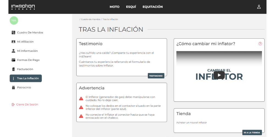Click the Mi Información person icon

coord(13,51)
